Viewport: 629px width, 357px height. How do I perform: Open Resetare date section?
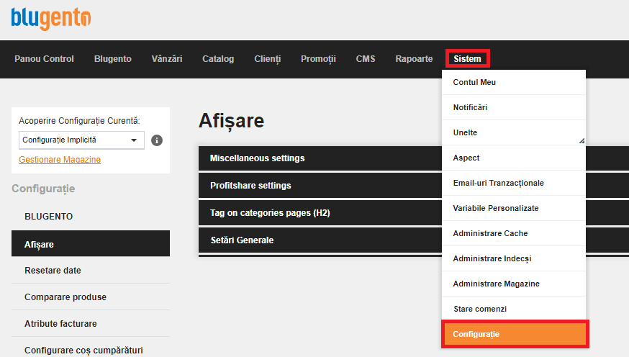(x=91, y=271)
